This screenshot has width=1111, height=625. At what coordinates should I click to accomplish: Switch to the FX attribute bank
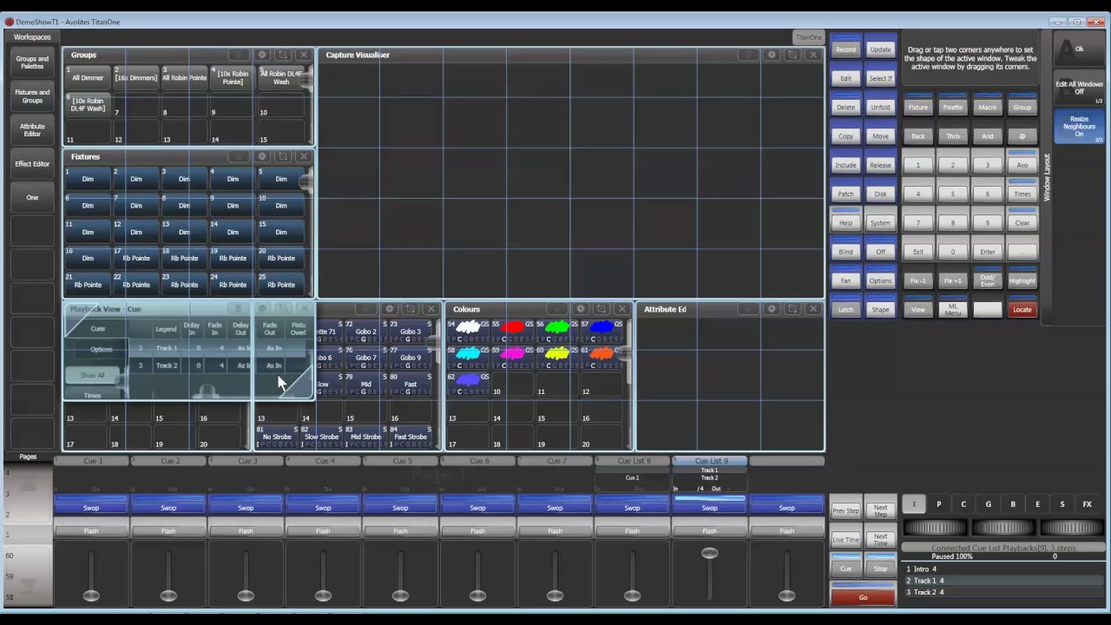[1087, 504]
